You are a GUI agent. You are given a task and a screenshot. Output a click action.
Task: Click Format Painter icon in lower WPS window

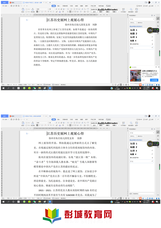coord(33,123)
